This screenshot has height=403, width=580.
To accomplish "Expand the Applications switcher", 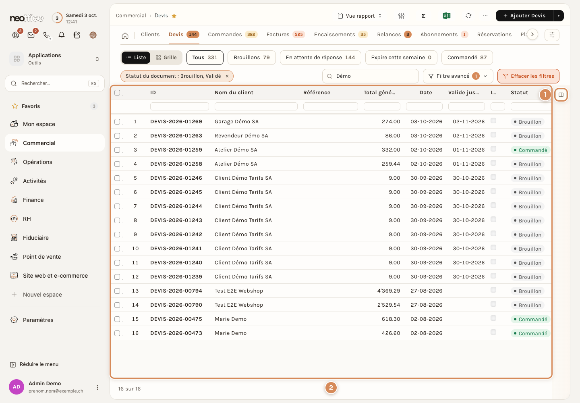I will click(x=97, y=59).
